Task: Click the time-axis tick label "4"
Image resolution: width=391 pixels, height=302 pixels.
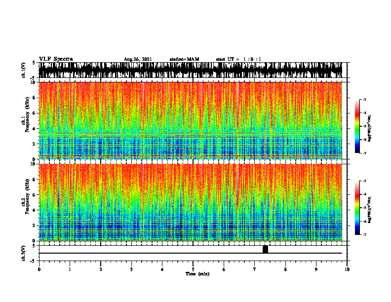Action: [x=162, y=269]
